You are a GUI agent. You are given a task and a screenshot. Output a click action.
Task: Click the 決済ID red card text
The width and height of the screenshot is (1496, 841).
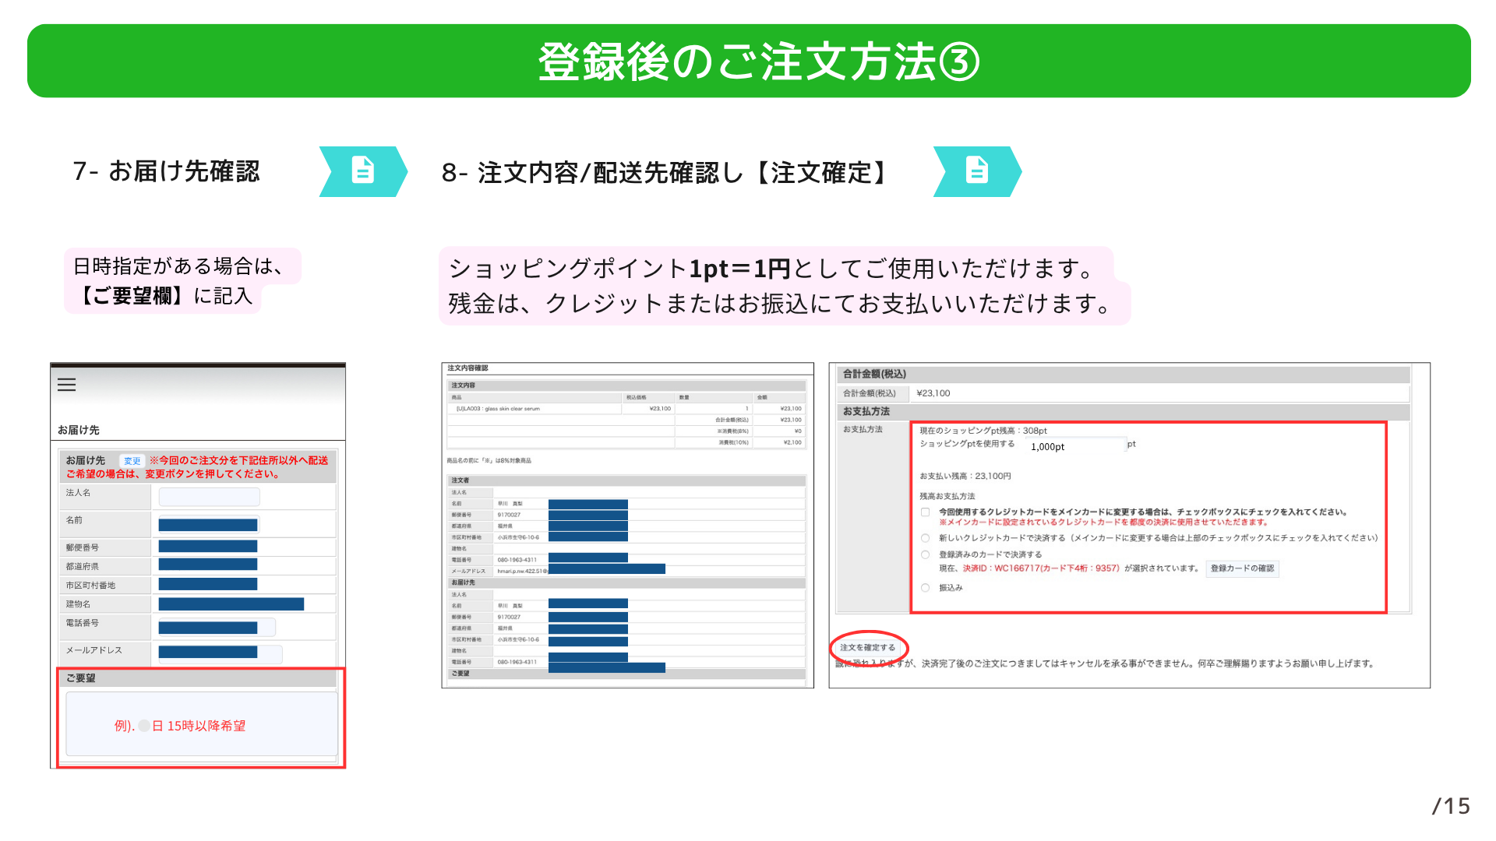1040,568
